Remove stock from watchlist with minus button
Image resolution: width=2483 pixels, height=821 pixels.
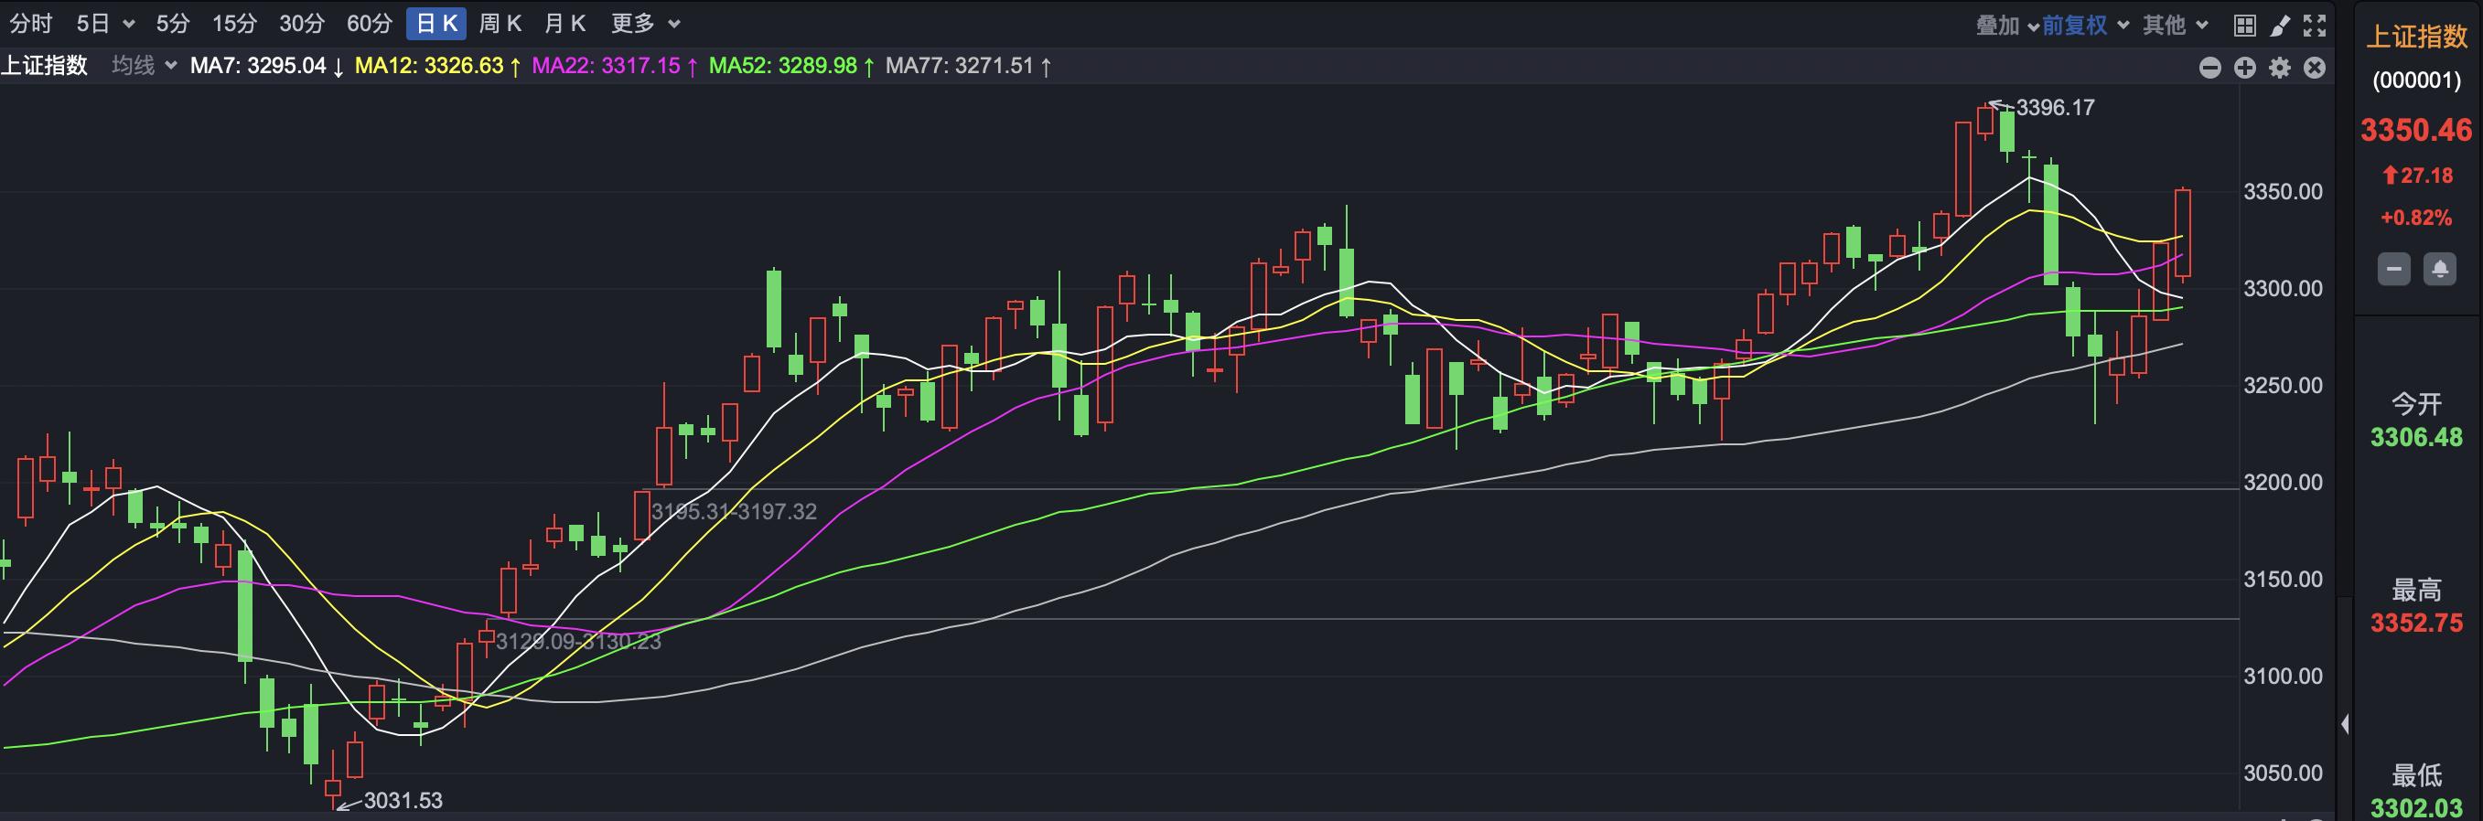tap(2393, 269)
